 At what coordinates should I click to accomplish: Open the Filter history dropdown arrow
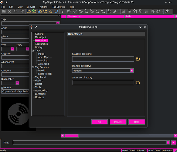coord(168,143)
